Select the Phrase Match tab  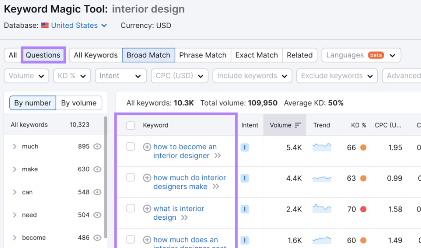pyautogui.click(x=203, y=55)
